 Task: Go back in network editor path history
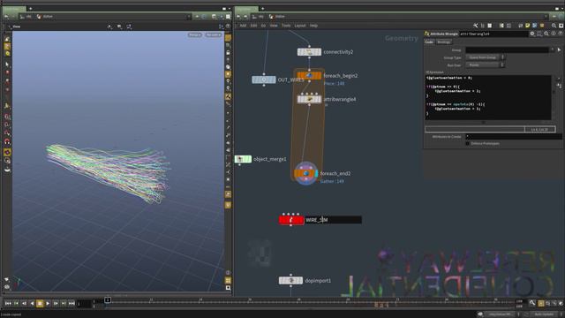pos(238,17)
